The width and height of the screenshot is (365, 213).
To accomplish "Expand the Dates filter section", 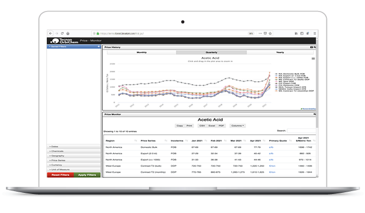I will click(73, 147).
